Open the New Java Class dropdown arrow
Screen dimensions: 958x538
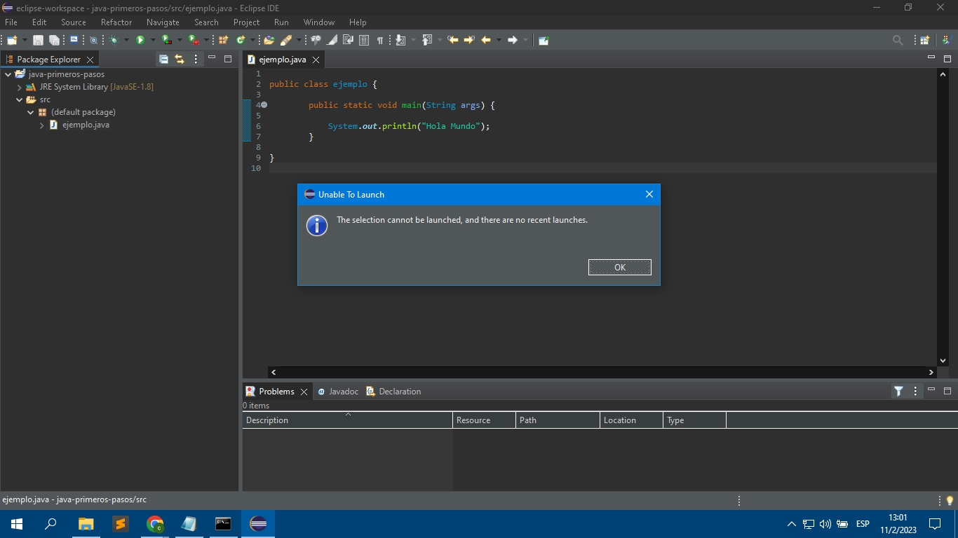tap(252, 40)
